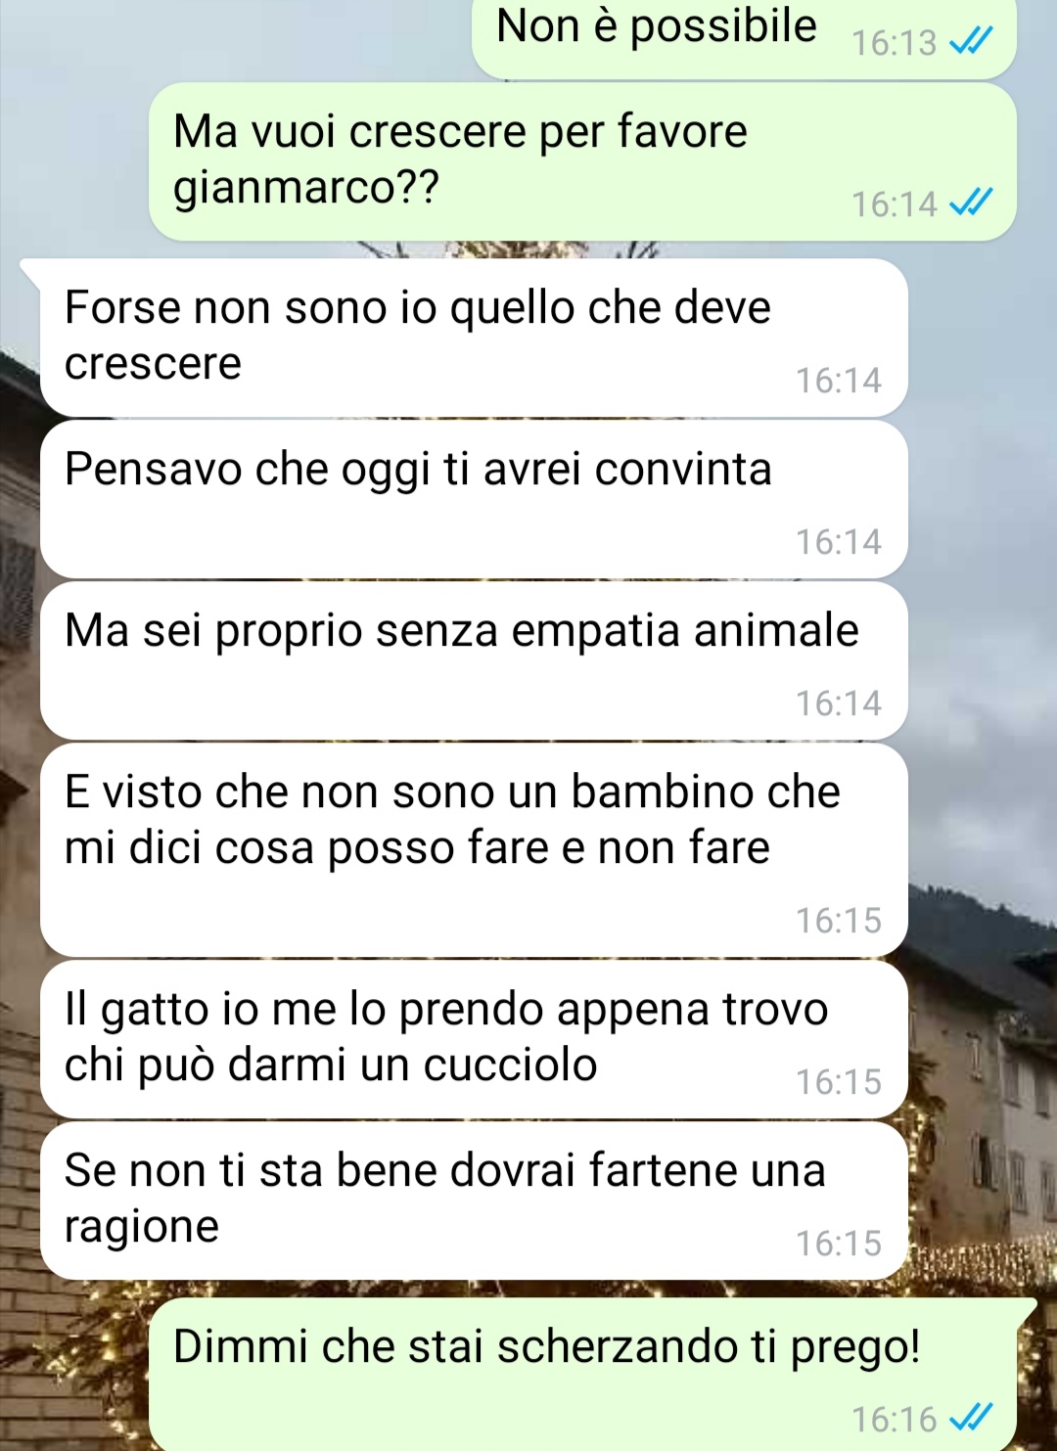Click the blue double check at 16:14
Viewport: 1057px width, 1451px height.
point(972,203)
